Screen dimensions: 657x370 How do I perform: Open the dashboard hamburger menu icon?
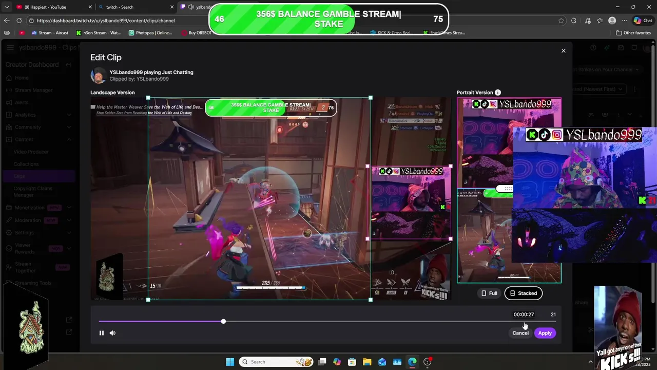tap(10, 48)
